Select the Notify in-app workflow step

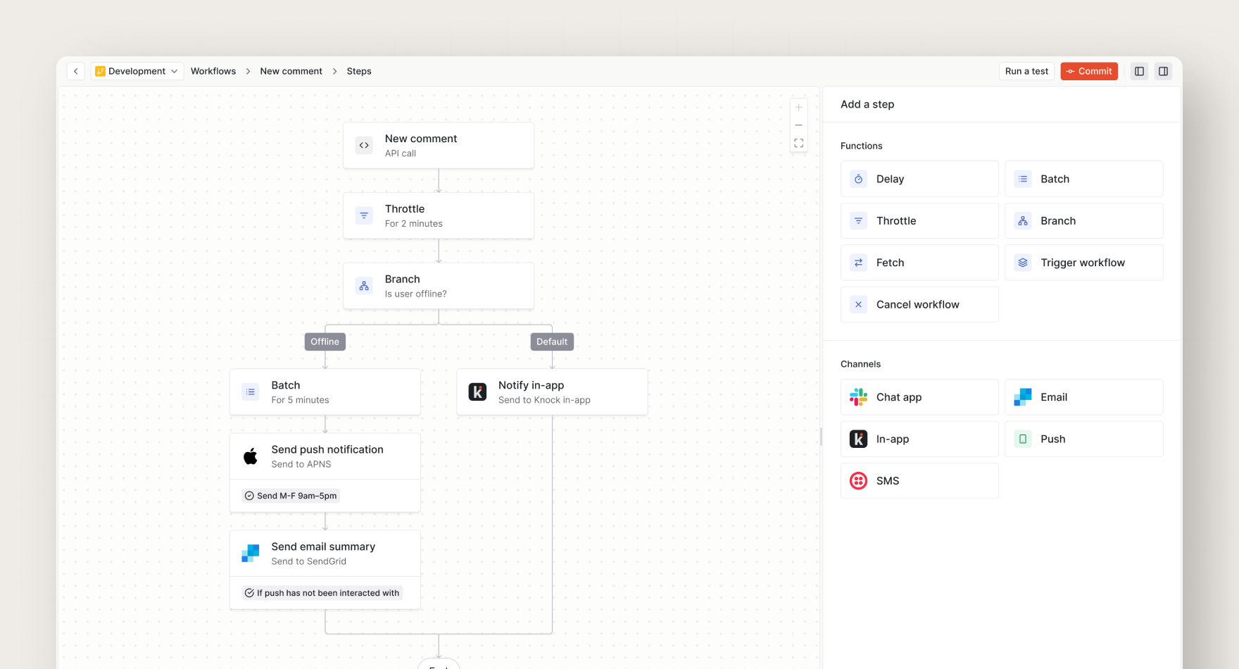tap(552, 392)
